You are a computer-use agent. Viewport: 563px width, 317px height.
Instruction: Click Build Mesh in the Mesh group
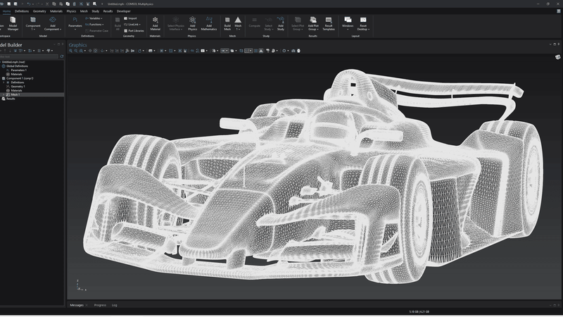227,24
